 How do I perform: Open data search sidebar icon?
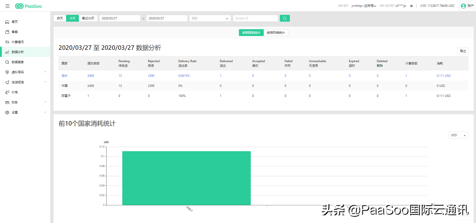pyautogui.click(x=7, y=62)
